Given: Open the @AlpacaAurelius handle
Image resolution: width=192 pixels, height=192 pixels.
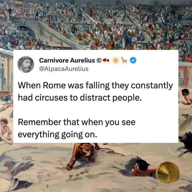Looking at the screenshot, I should [x=64, y=69].
